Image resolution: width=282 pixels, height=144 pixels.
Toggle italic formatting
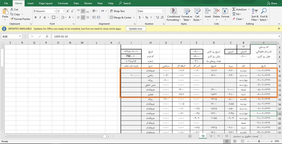pos(40,18)
